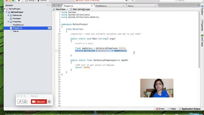
Task: Collapse the MyTestProject solution node
Action: [5, 9]
